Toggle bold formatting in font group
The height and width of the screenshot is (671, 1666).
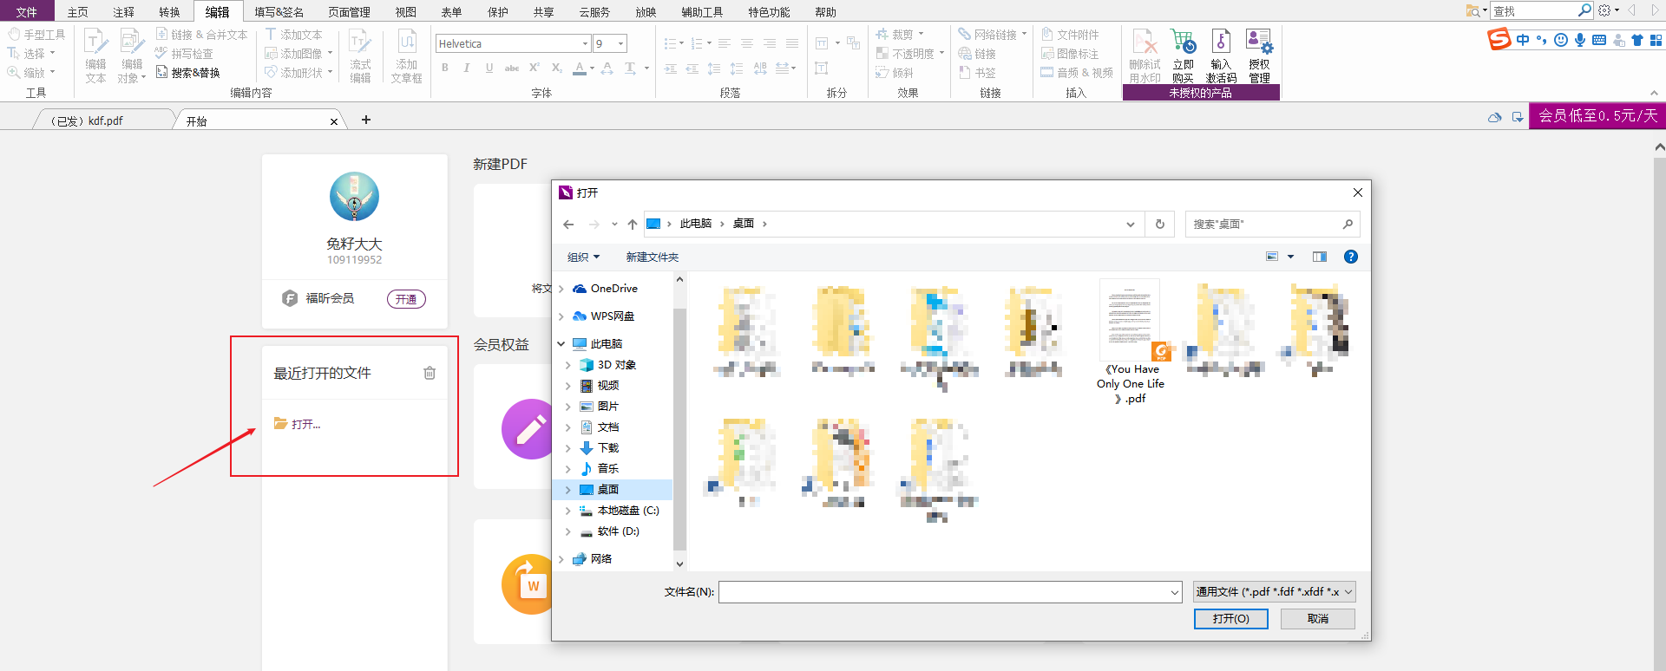click(445, 68)
